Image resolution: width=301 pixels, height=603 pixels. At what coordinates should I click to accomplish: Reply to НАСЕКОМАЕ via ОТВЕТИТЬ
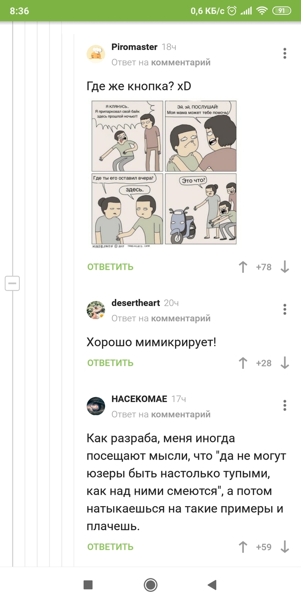click(x=111, y=547)
